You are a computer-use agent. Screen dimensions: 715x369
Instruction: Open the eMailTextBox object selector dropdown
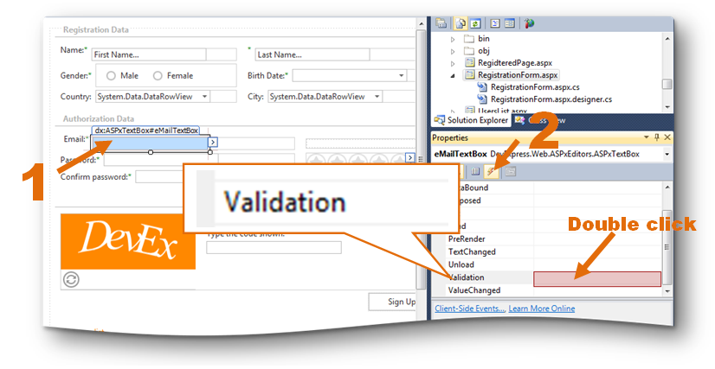(667, 154)
